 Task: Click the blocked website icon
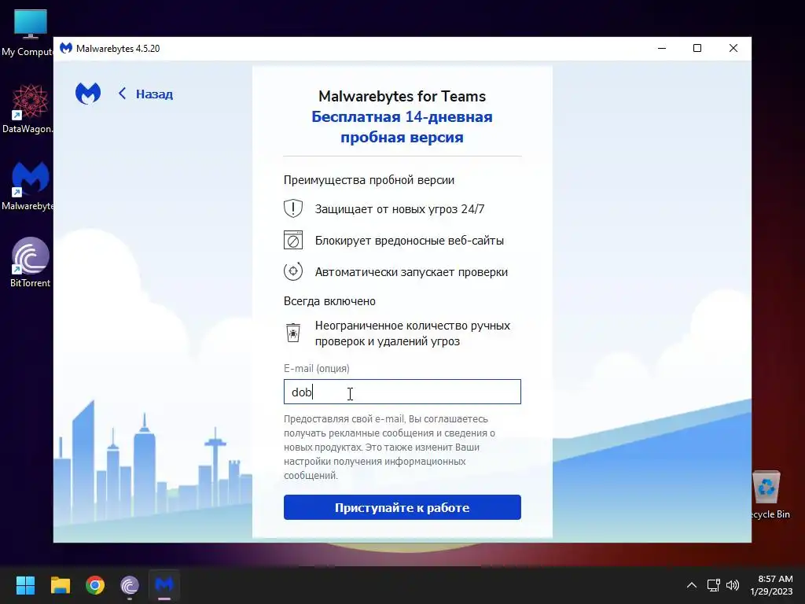pyautogui.click(x=293, y=240)
